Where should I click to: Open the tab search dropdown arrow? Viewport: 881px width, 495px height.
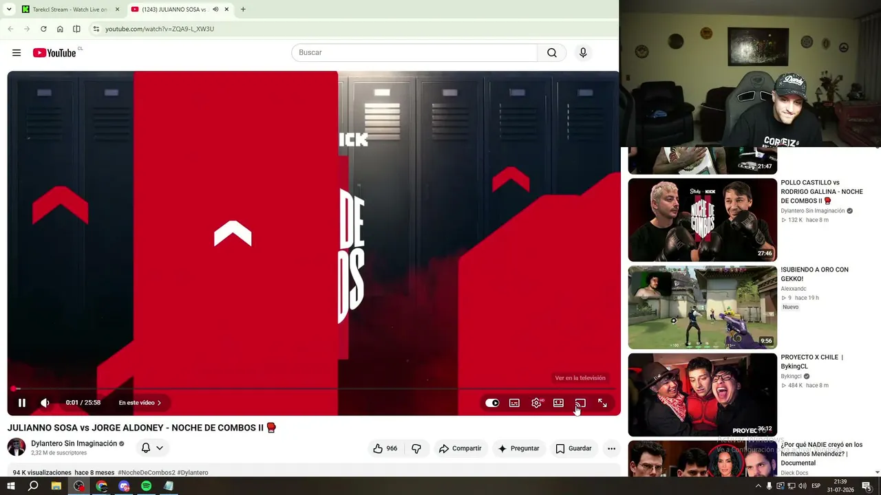[9, 10]
